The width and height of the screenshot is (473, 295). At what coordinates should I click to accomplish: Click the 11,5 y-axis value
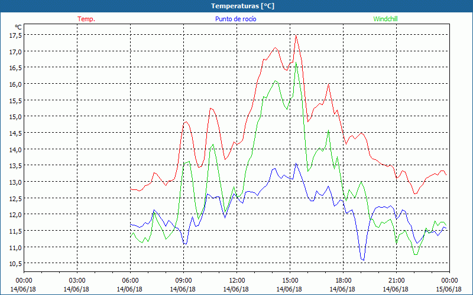click(x=15, y=231)
